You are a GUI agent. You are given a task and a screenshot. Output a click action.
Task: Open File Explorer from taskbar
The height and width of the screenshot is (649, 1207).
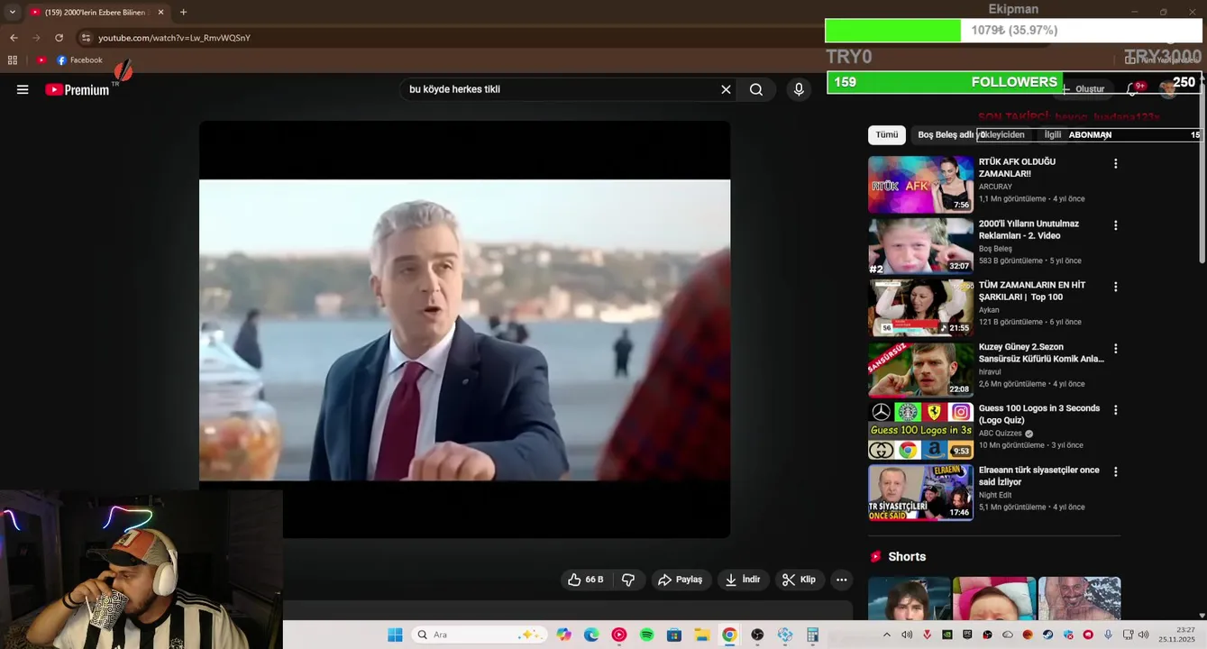[701, 635]
